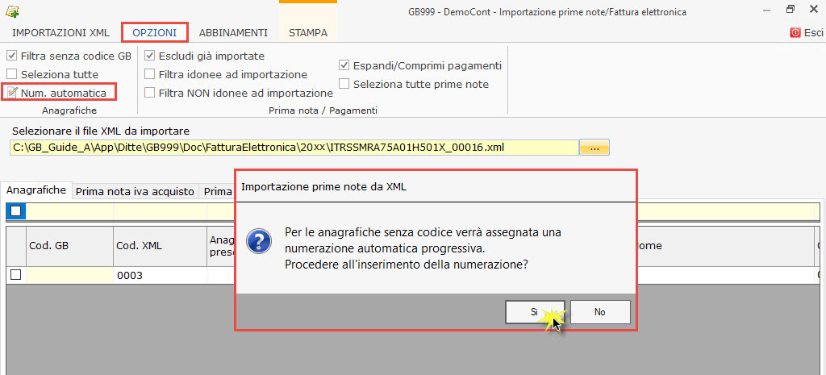Confirm numbering with the Si button
Image resolution: width=826 pixels, height=375 pixels.
pyautogui.click(x=535, y=312)
